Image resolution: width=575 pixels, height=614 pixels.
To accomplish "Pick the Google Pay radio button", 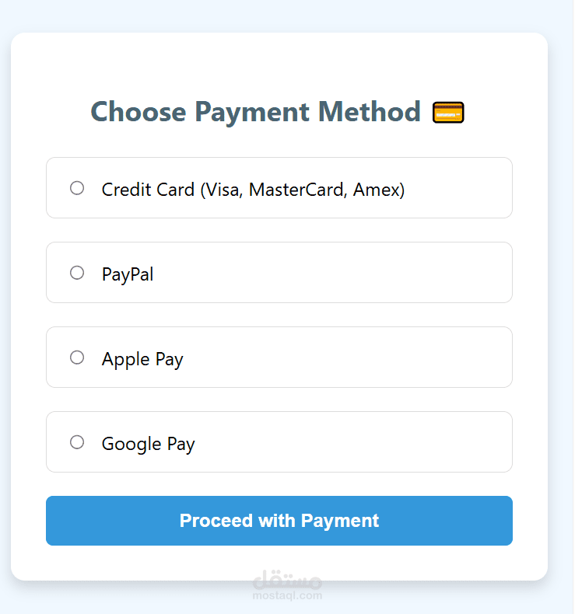I will [77, 442].
